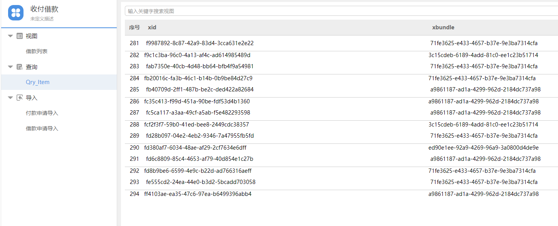Open the 借款列表 view
Image resolution: width=558 pixels, height=226 pixels.
(x=37, y=51)
